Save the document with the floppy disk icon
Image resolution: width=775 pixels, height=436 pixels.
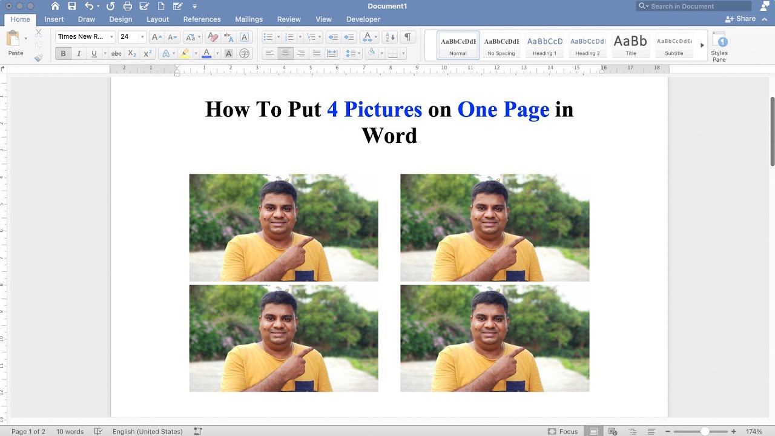coord(72,6)
